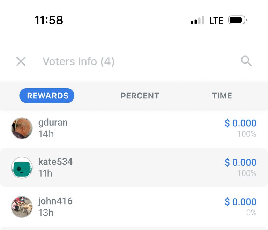
Task: Open kate534's robot avatar
Action: coord(22,168)
